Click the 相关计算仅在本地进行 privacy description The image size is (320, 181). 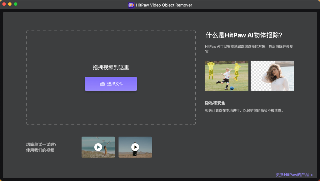click(x=244, y=110)
